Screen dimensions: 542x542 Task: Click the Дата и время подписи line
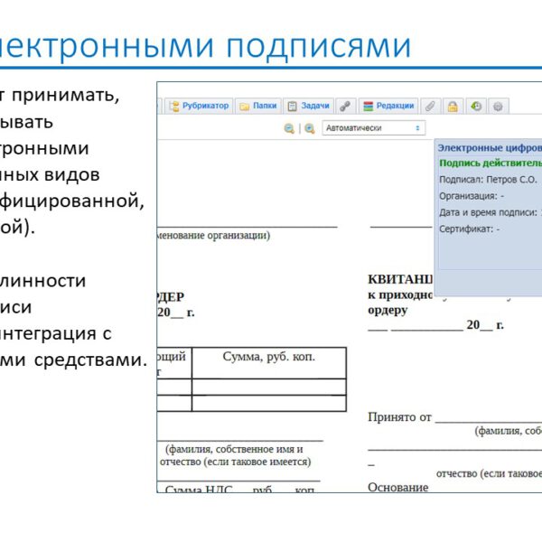tap(489, 212)
